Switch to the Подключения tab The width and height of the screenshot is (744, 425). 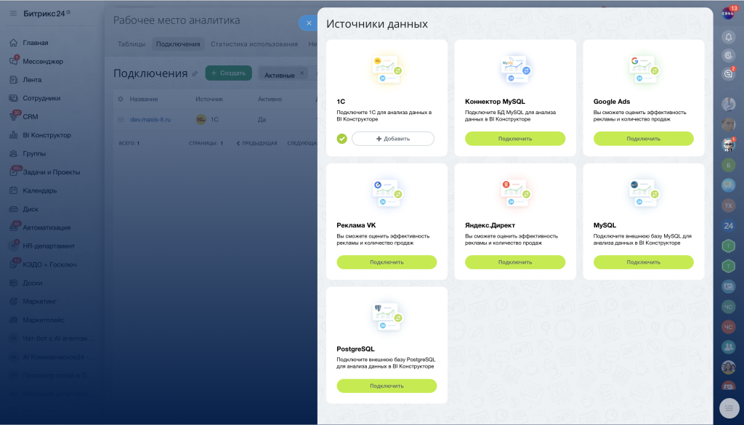click(x=179, y=44)
